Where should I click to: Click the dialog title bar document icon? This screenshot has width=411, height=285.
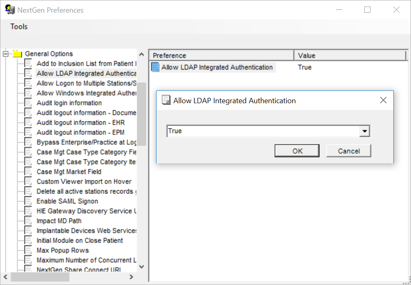click(166, 100)
